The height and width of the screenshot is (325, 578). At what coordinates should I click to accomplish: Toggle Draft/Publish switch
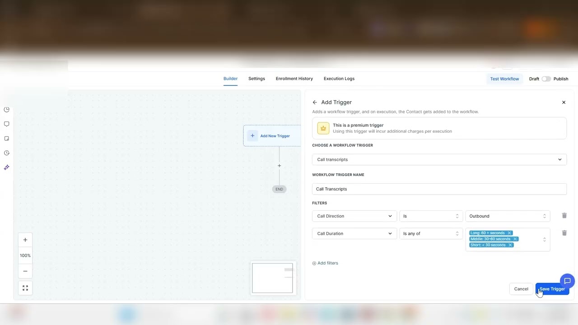click(546, 79)
